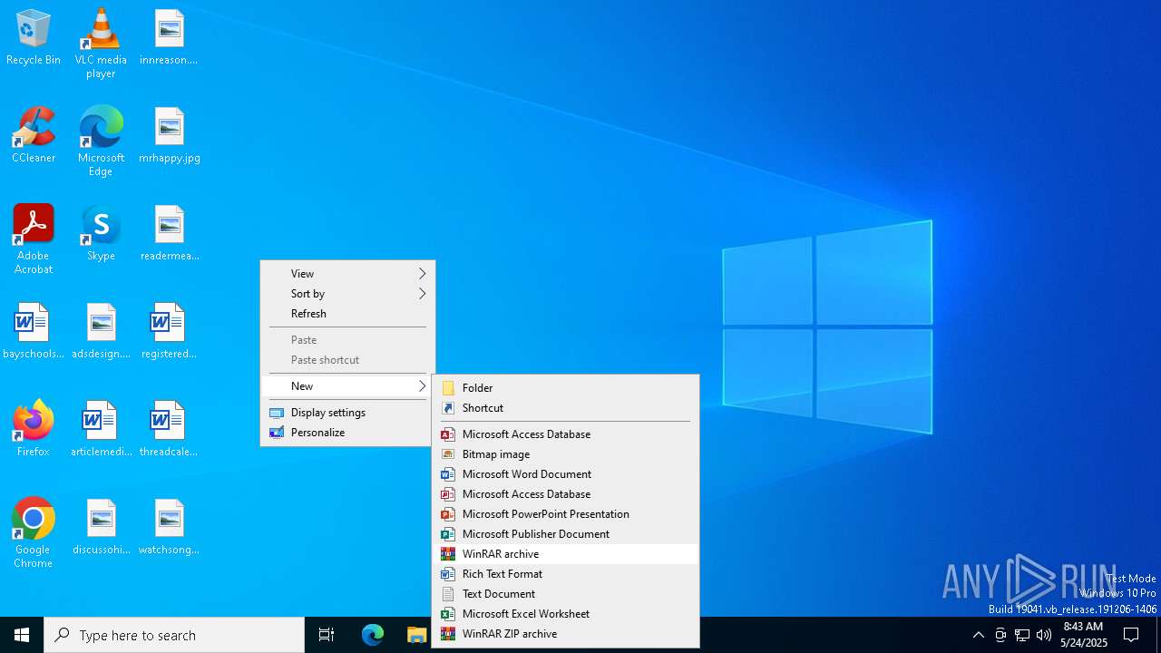
Task: Open File Explorer from the taskbar
Action: (416, 635)
